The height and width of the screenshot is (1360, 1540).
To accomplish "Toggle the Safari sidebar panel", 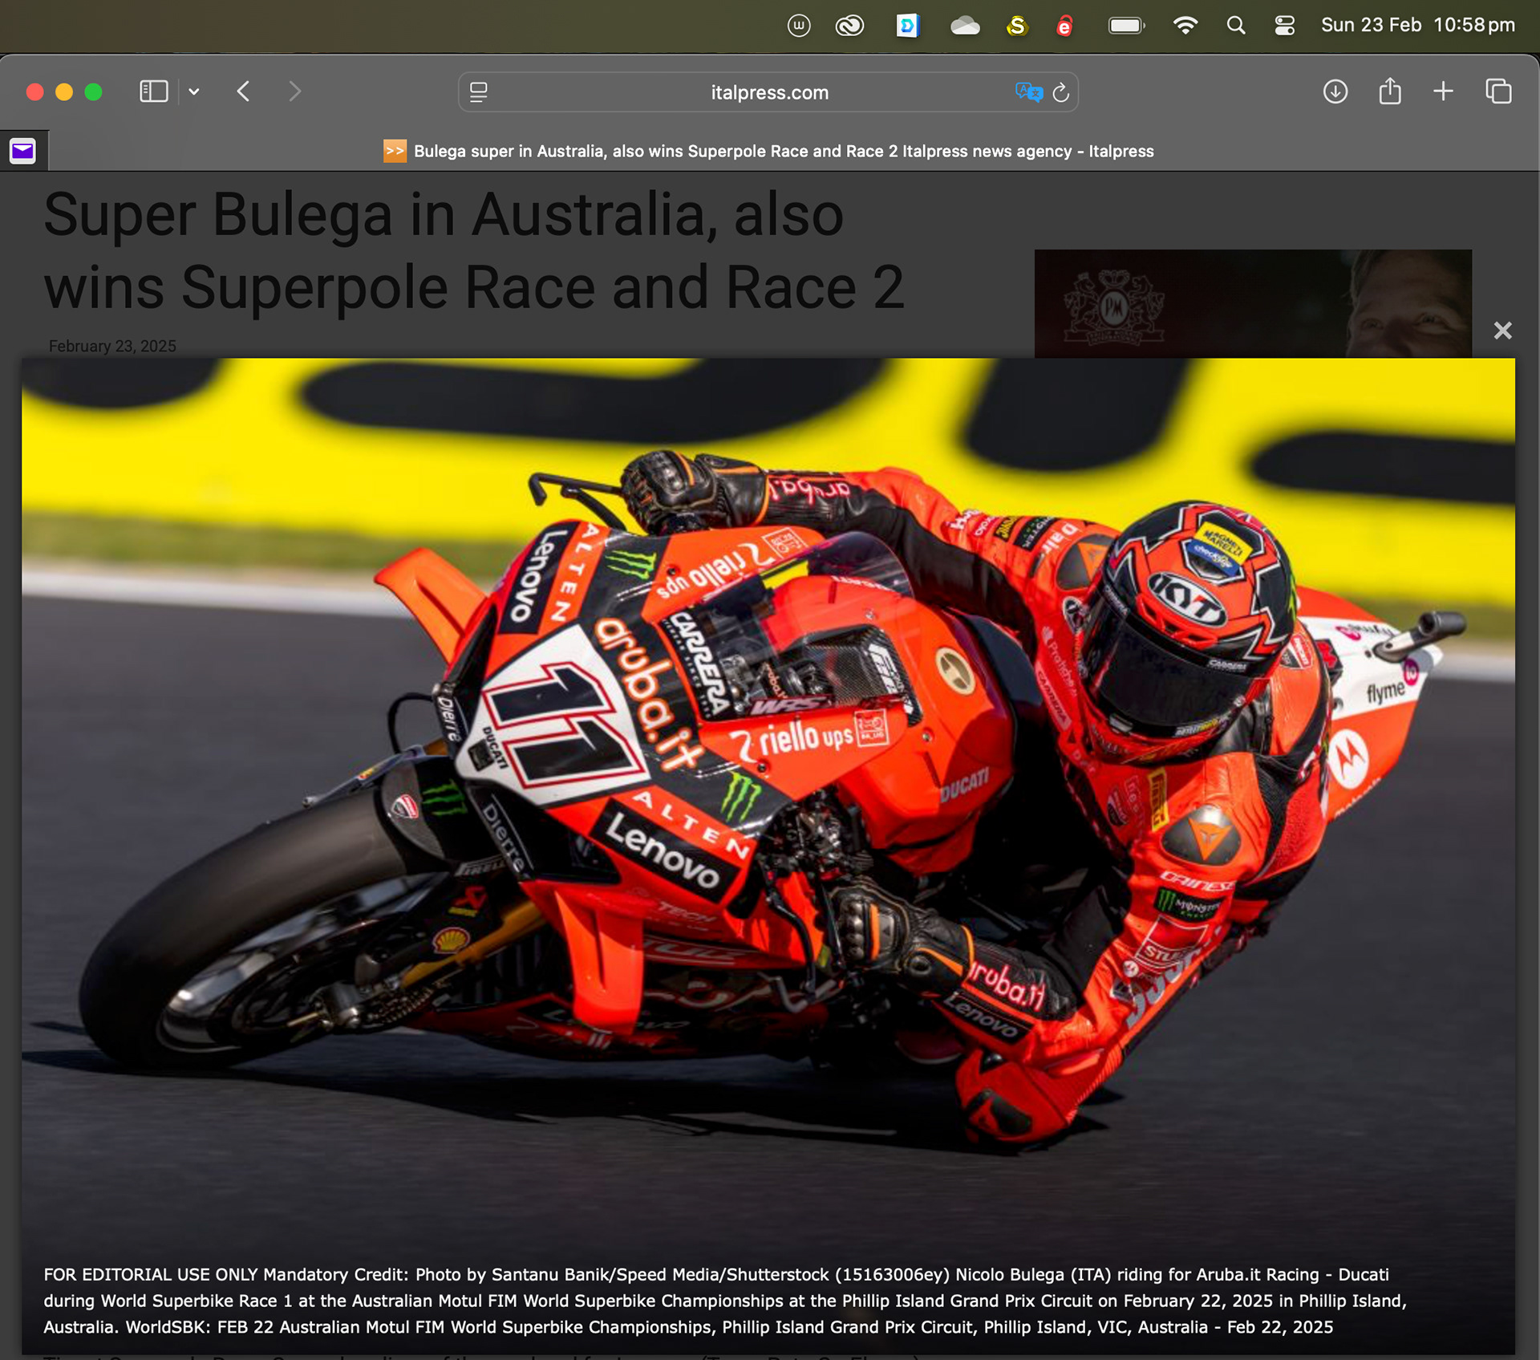I will click(153, 91).
